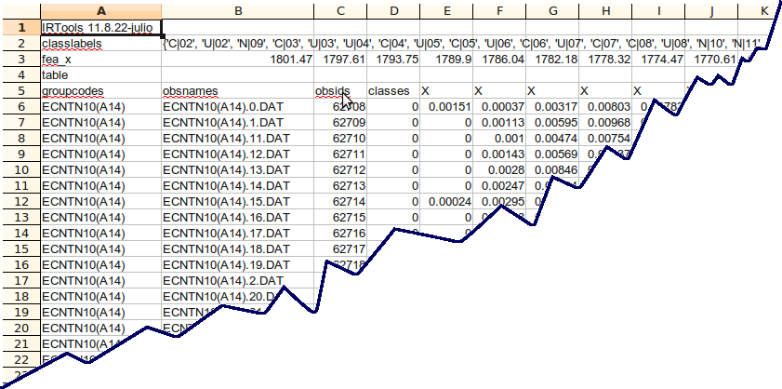Click the value 1797.61
The image size is (782, 389).
340,60
